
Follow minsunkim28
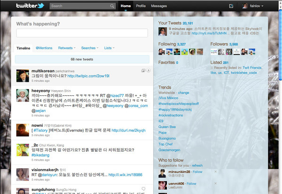pos(197,172)
